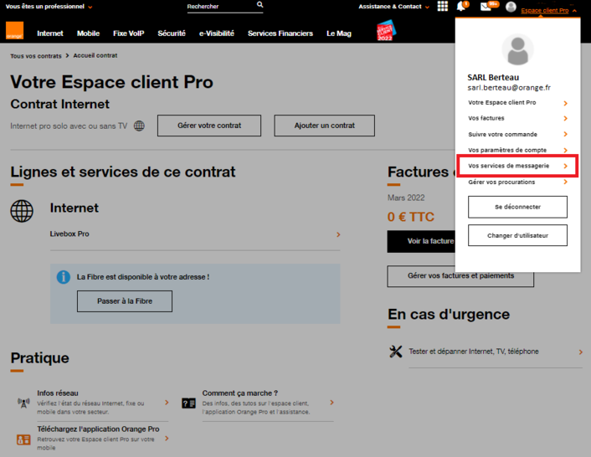Click sarl.berteau@orange.fr email text
The image size is (591, 457).
click(x=509, y=88)
